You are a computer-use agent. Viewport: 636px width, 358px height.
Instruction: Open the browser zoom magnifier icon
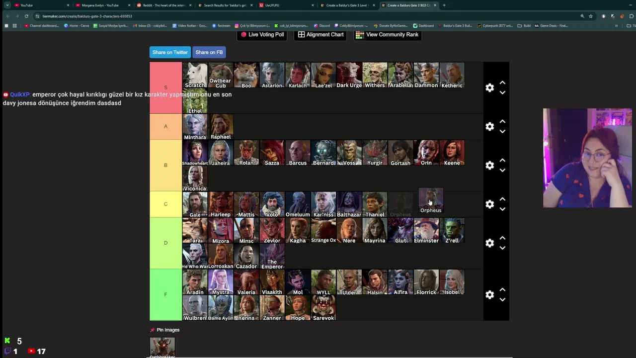click(582, 16)
